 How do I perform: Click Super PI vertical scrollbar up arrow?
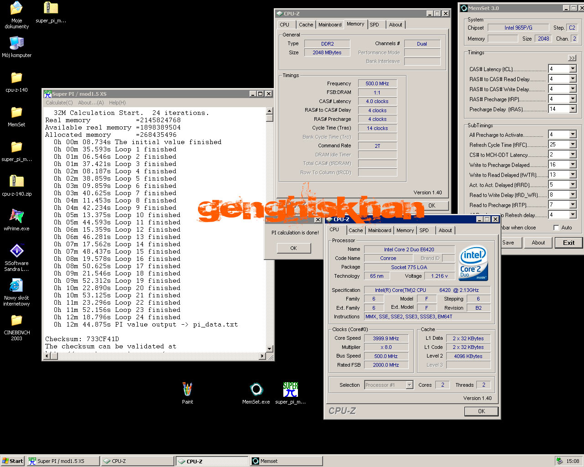point(269,111)
